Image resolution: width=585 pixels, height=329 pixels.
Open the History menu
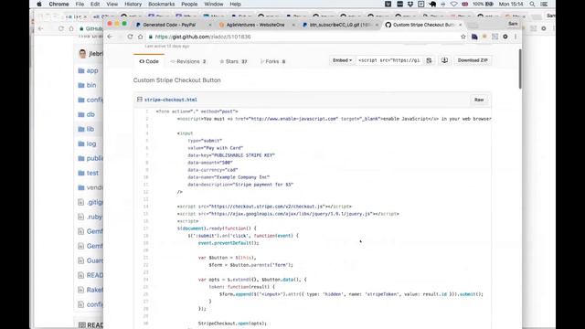[x=133, y=4]
